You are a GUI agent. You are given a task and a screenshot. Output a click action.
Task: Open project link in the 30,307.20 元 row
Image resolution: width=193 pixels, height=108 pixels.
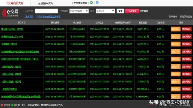coord(9,44)
